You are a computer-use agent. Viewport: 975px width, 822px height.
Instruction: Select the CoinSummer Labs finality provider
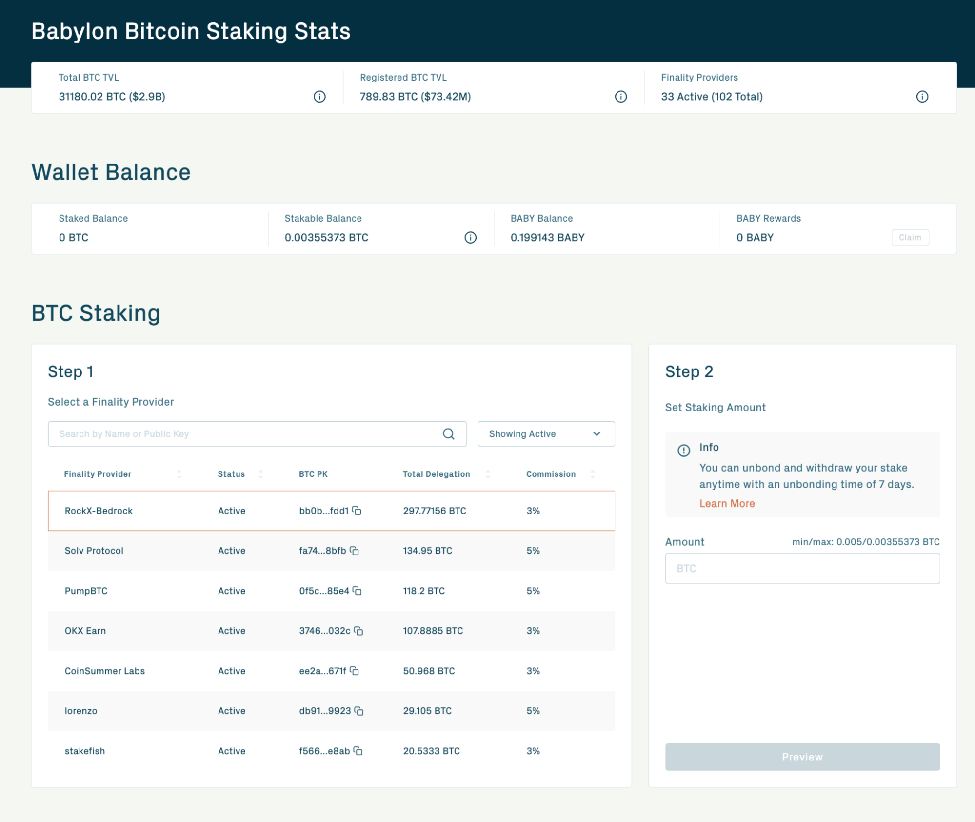click(x=331, y=671)
